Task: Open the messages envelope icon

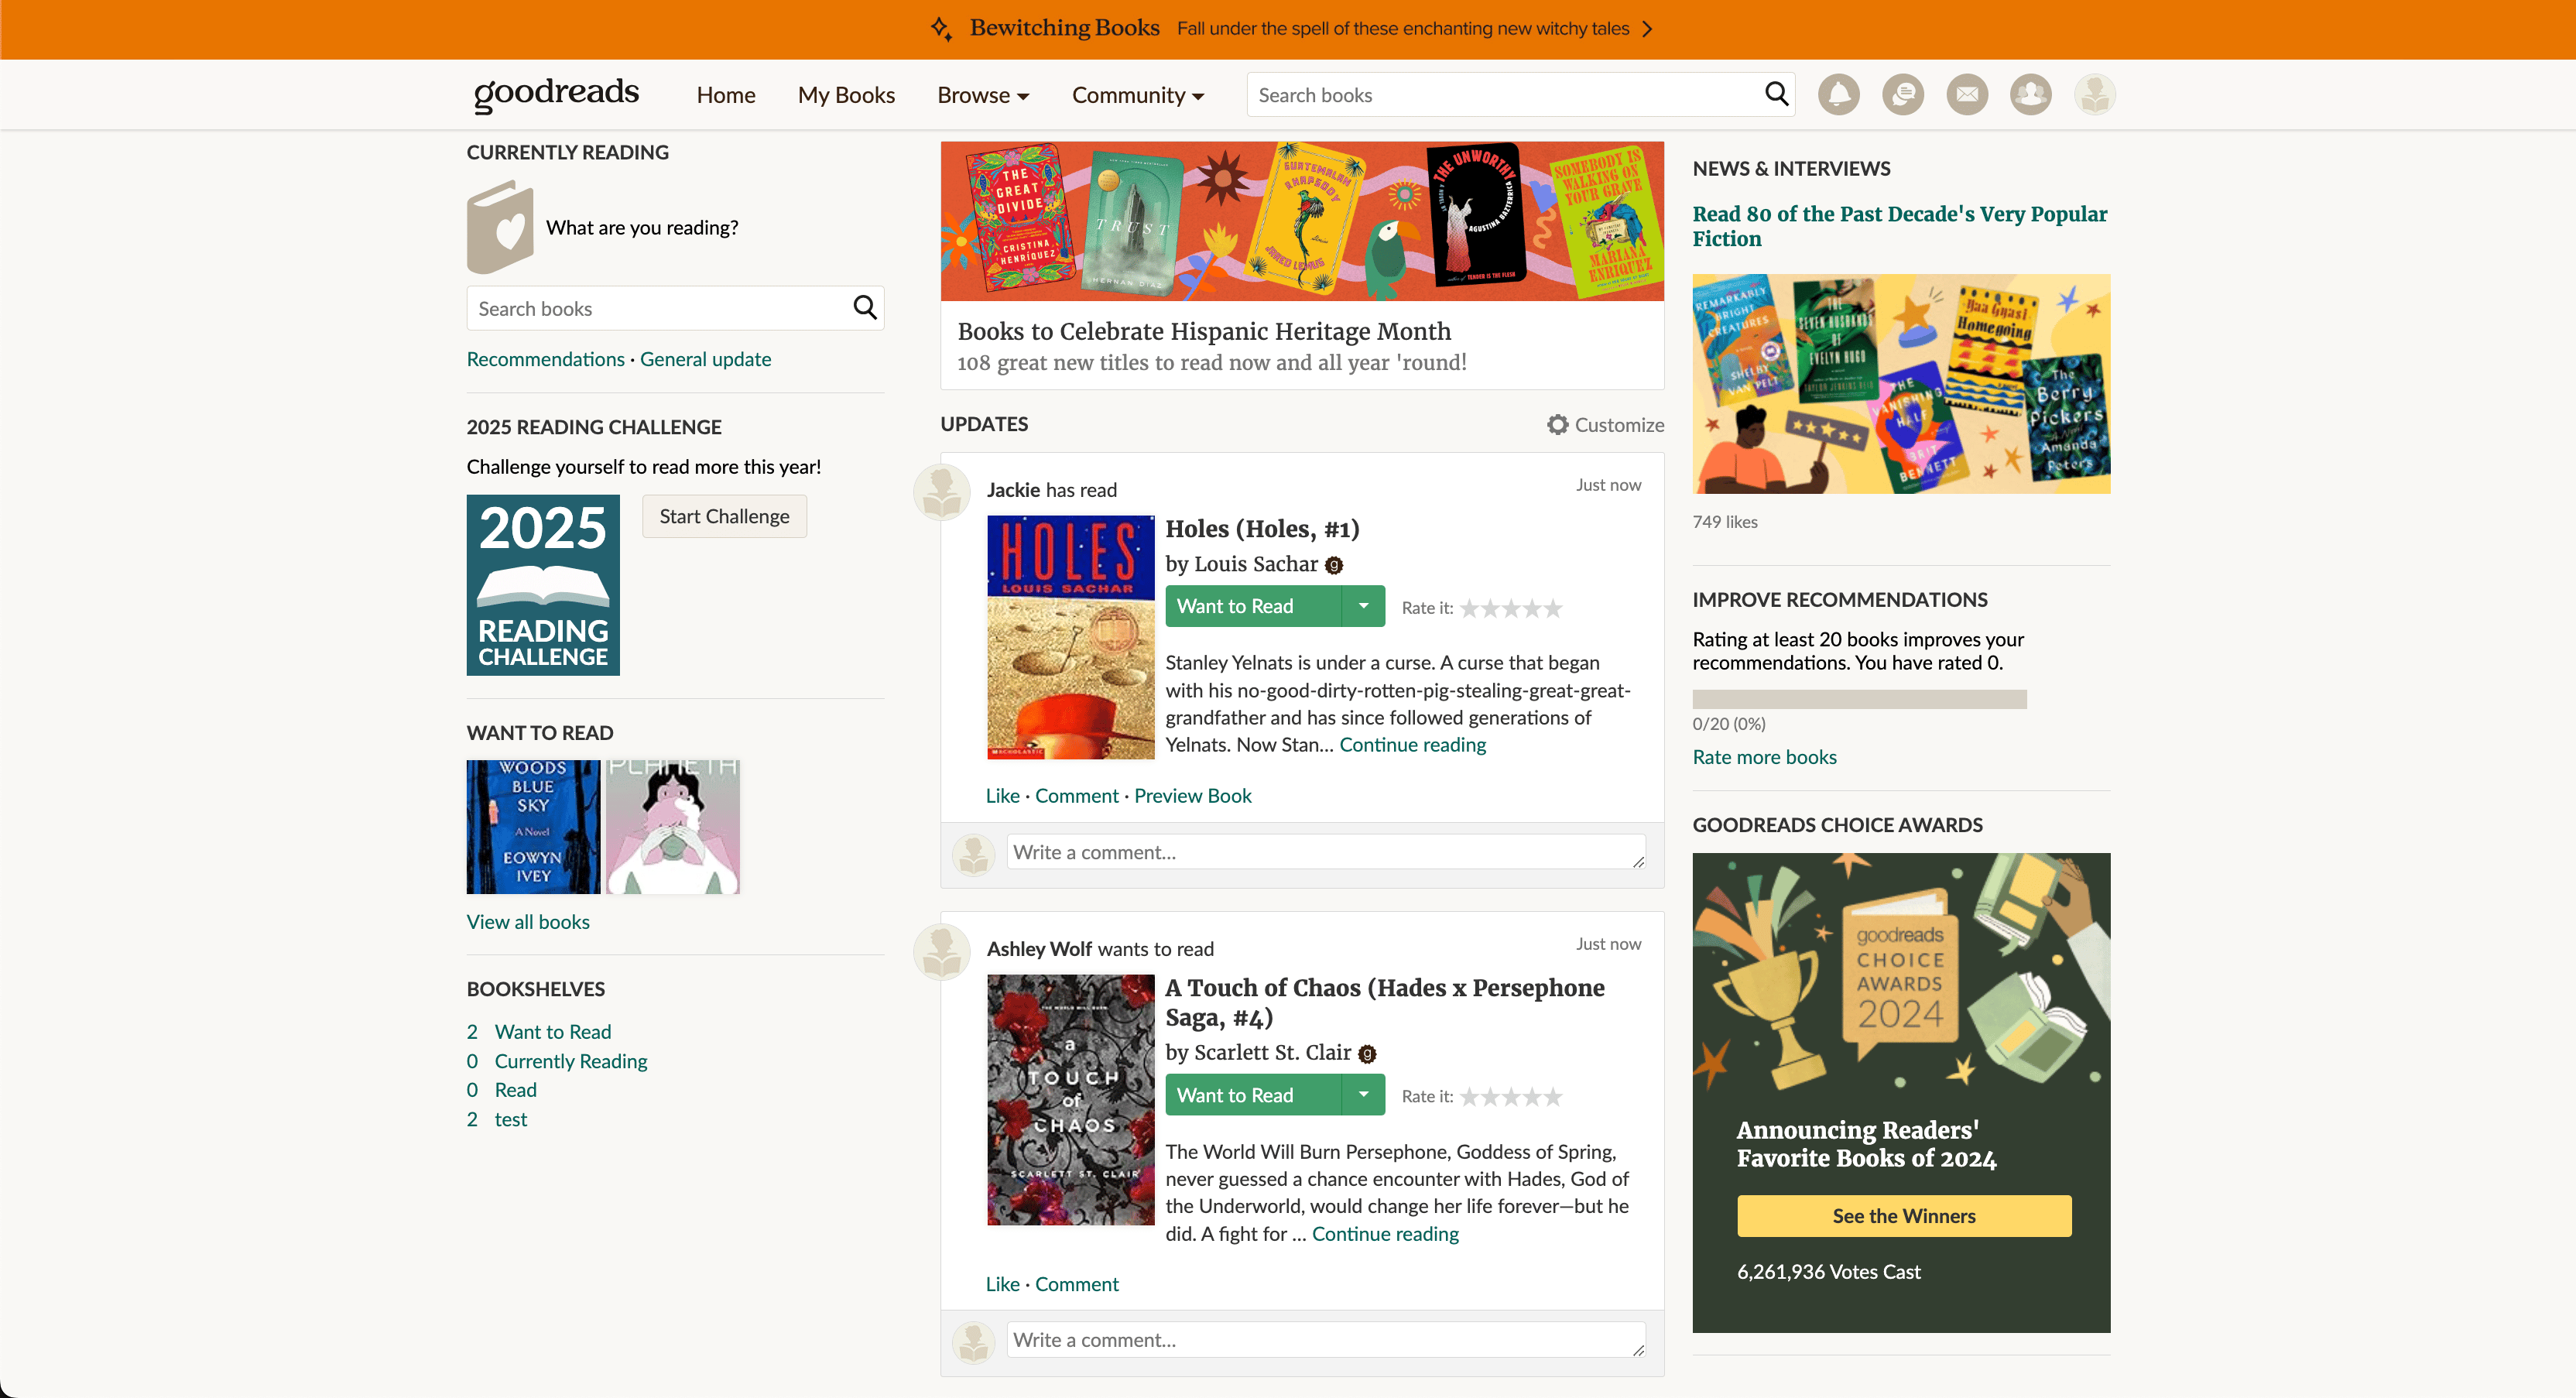Action: (x=1966, y=95)
